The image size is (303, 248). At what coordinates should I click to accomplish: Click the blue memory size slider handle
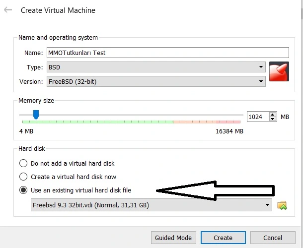pos(36,115)
